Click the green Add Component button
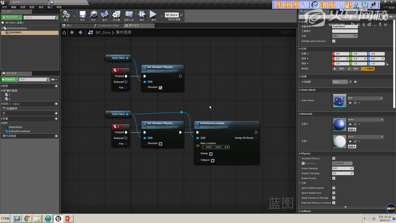 coord(12,17)
